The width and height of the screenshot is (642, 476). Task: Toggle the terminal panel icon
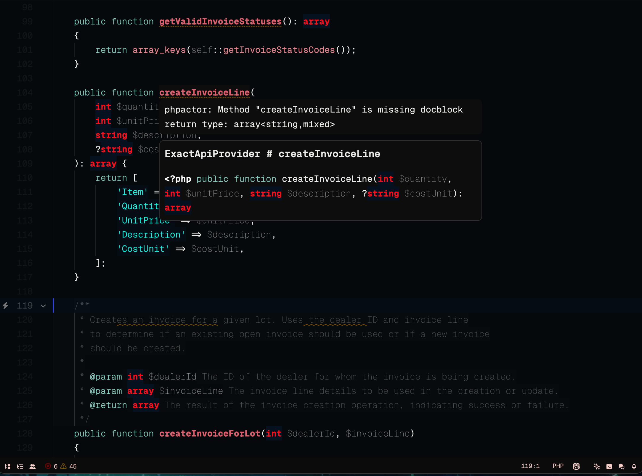pyautogui.click(x=609, y=466)
